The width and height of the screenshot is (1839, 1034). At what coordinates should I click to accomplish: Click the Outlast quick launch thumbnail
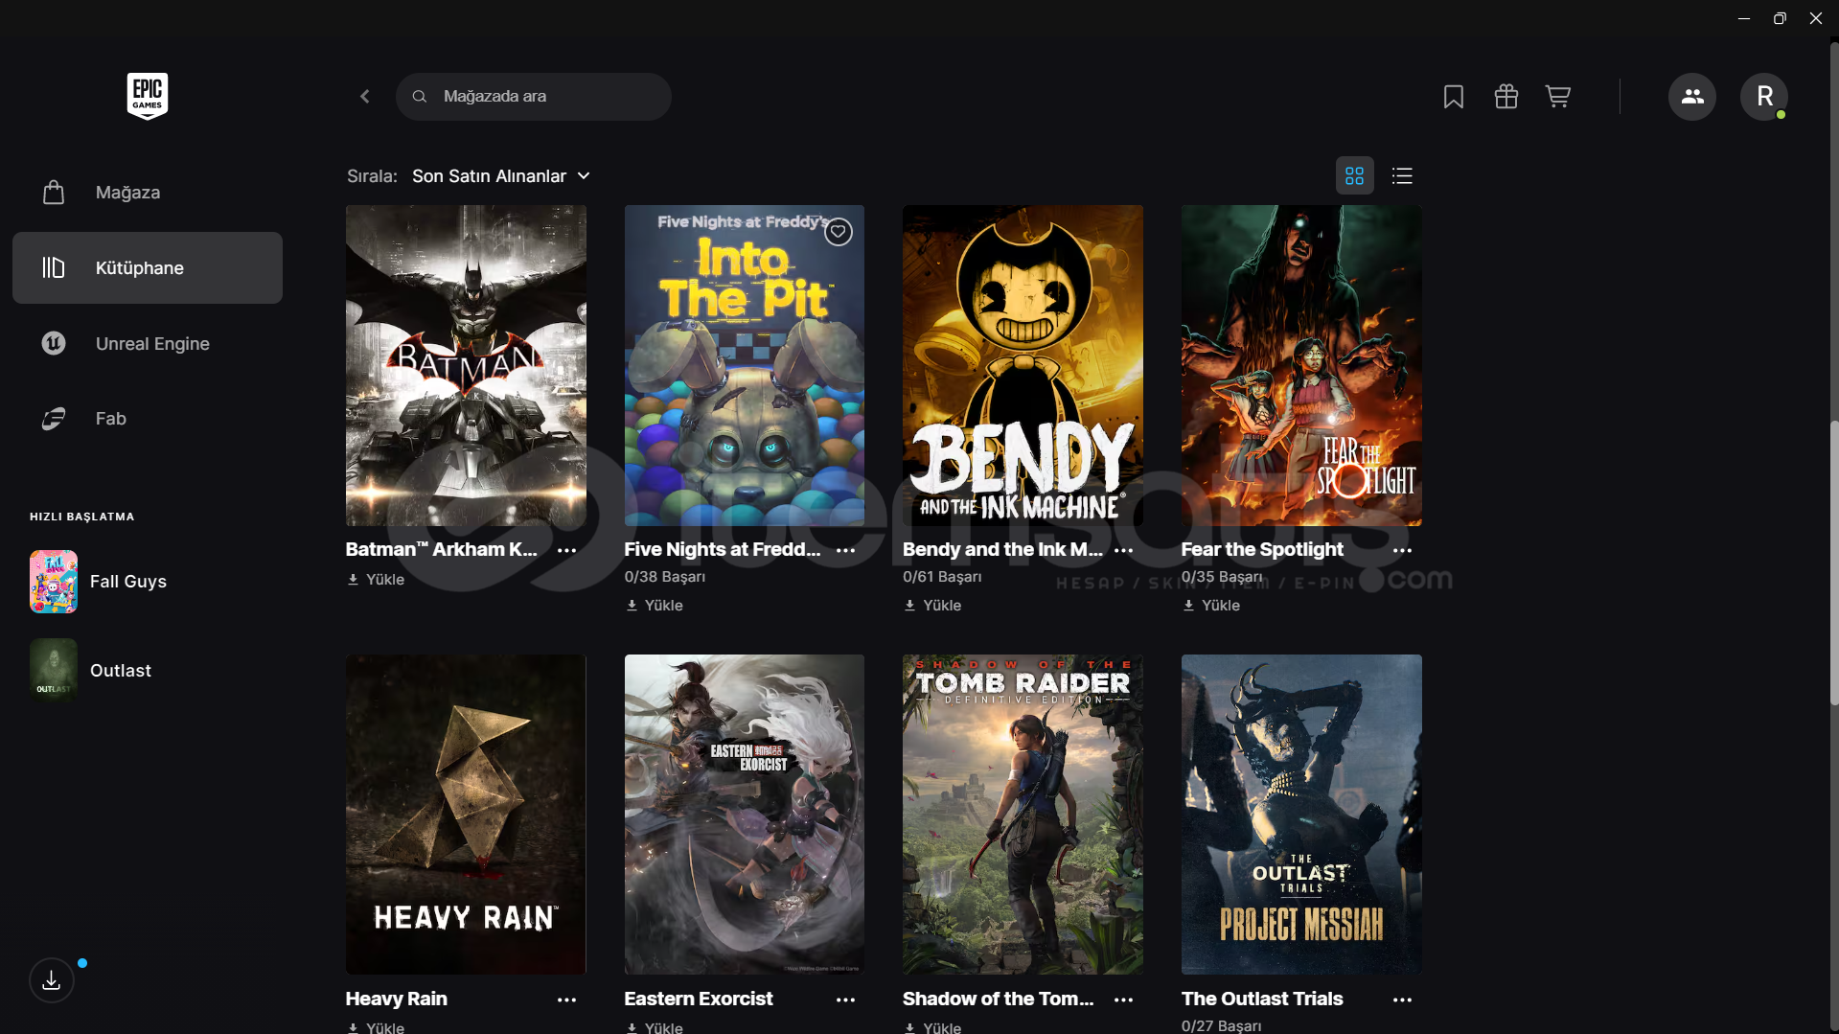pos(54,671)
